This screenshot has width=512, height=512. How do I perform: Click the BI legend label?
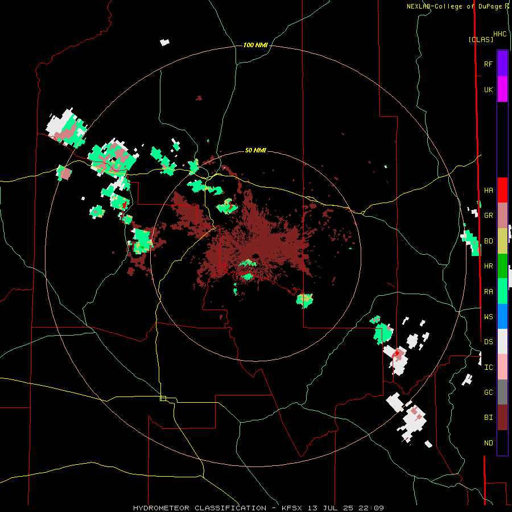(x=488, y=418)
